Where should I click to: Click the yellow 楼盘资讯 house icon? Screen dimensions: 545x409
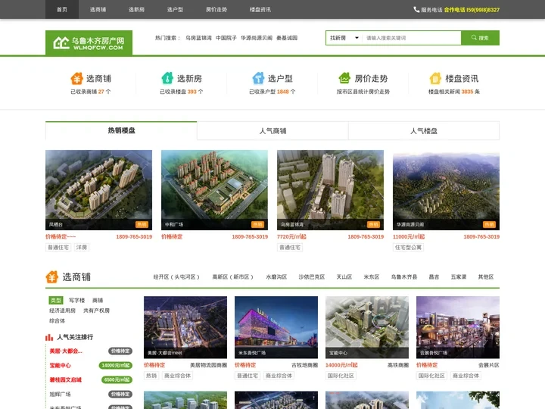[x=435, y=78]
